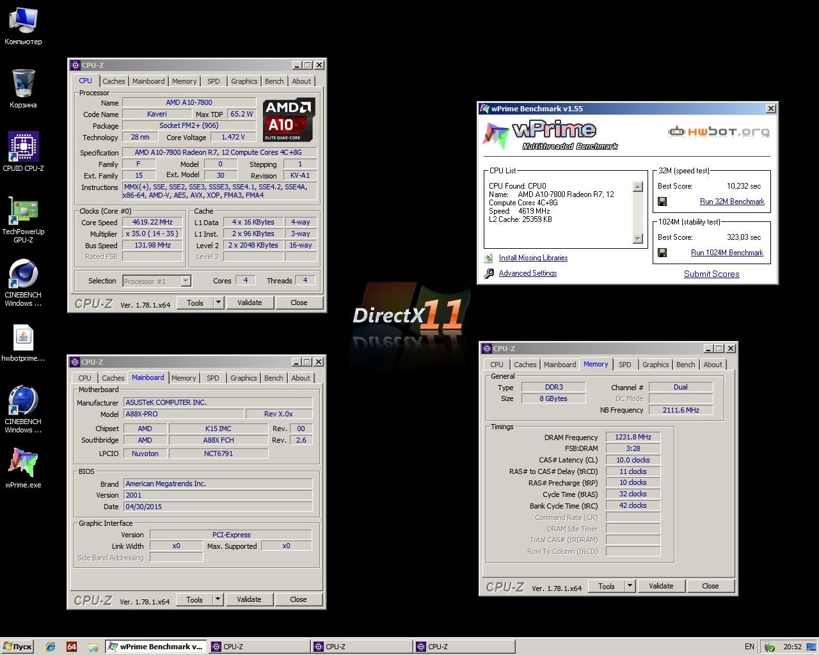Open the upper CINEBENCH Windows shortcut
The image size is (819, 655).
(23, 283)
